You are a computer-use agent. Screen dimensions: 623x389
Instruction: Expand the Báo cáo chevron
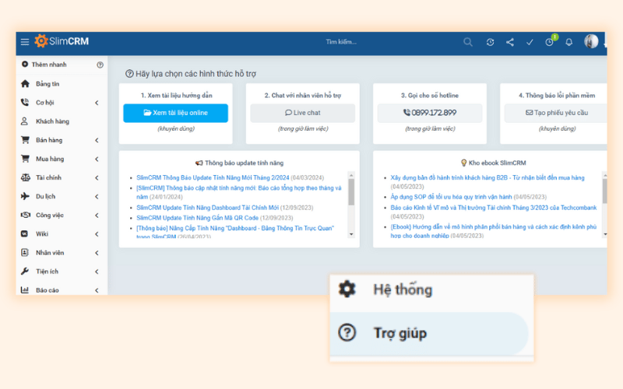97,290
